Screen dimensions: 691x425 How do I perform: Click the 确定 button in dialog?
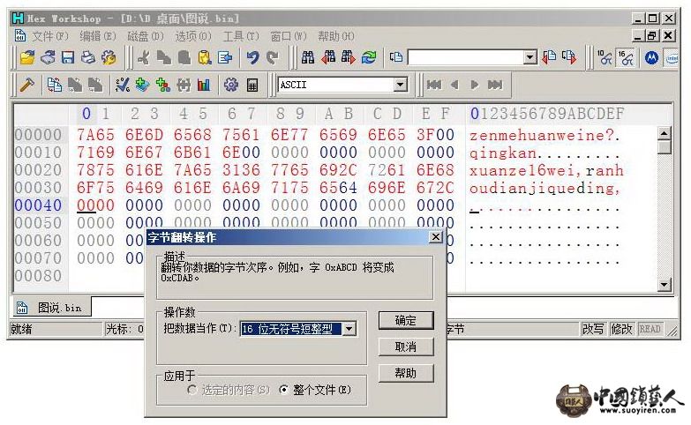click(x=406, y=320)
